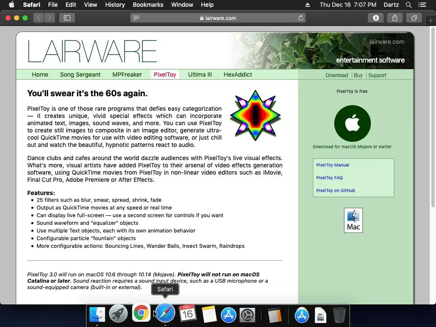Open Notification Center list icon
Image resolution: width=436 pixels, height=327 pixels.
coord(422,5)
